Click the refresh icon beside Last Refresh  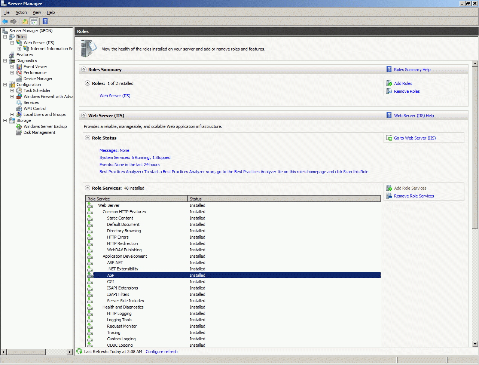(79, 351)
